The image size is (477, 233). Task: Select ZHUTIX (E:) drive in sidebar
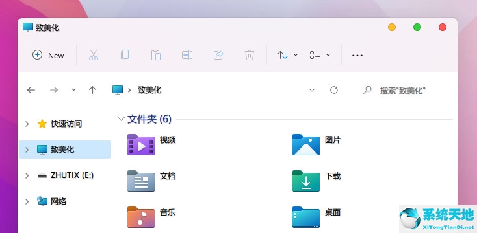pyautogui.click(x=71, y=175)
